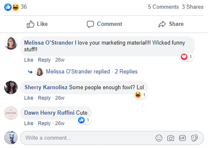Click the haha emoji beside 36 count
The width and height of the screenshot is (208, 148).
coord(16,7)
